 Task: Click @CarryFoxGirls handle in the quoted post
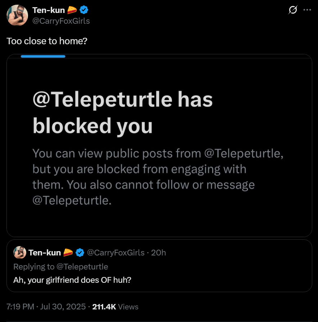click(116, 253)
